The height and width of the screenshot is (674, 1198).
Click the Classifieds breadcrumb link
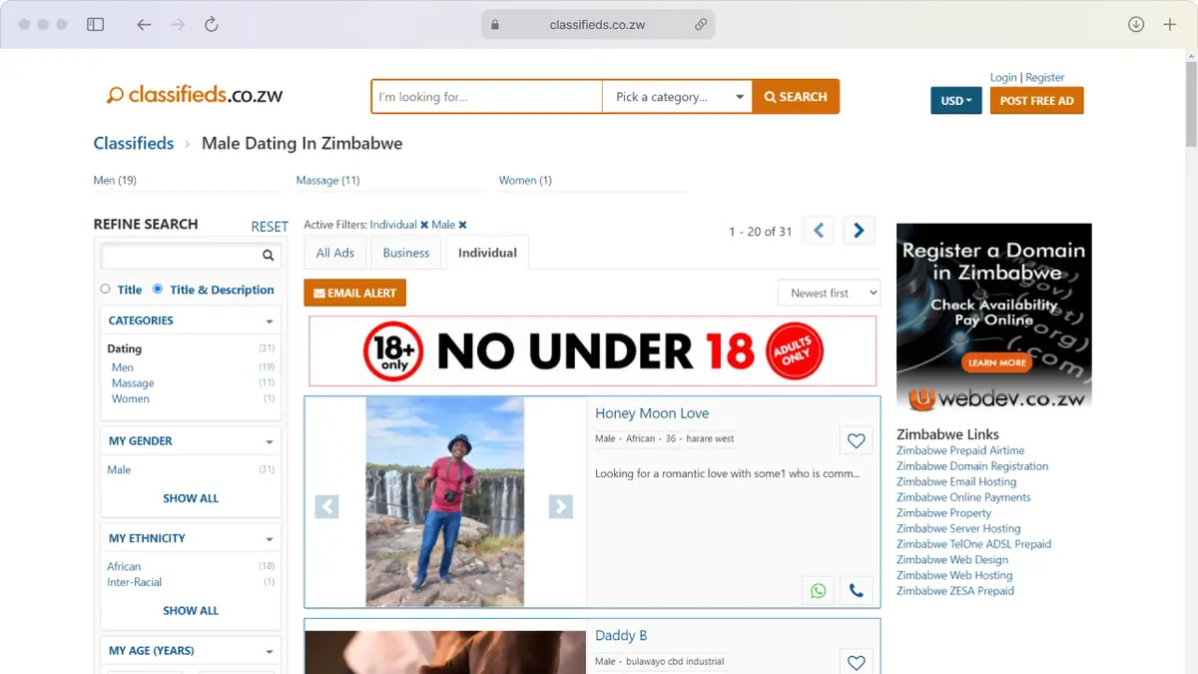[x=134, y=143]
